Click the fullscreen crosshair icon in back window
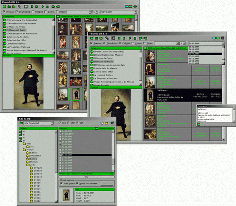The width and height of the screenshot is (236, 206). tap(26, 7)
